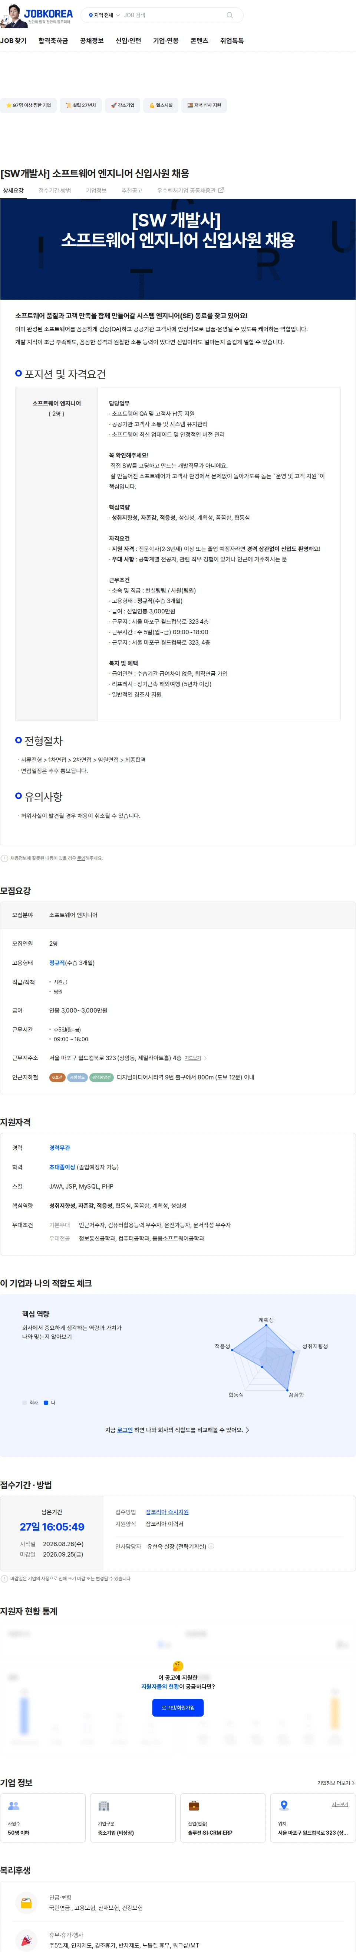This screenshot has height=1952, width=356.
Task: Click the 경력무관 career value
Action: 60,1148
